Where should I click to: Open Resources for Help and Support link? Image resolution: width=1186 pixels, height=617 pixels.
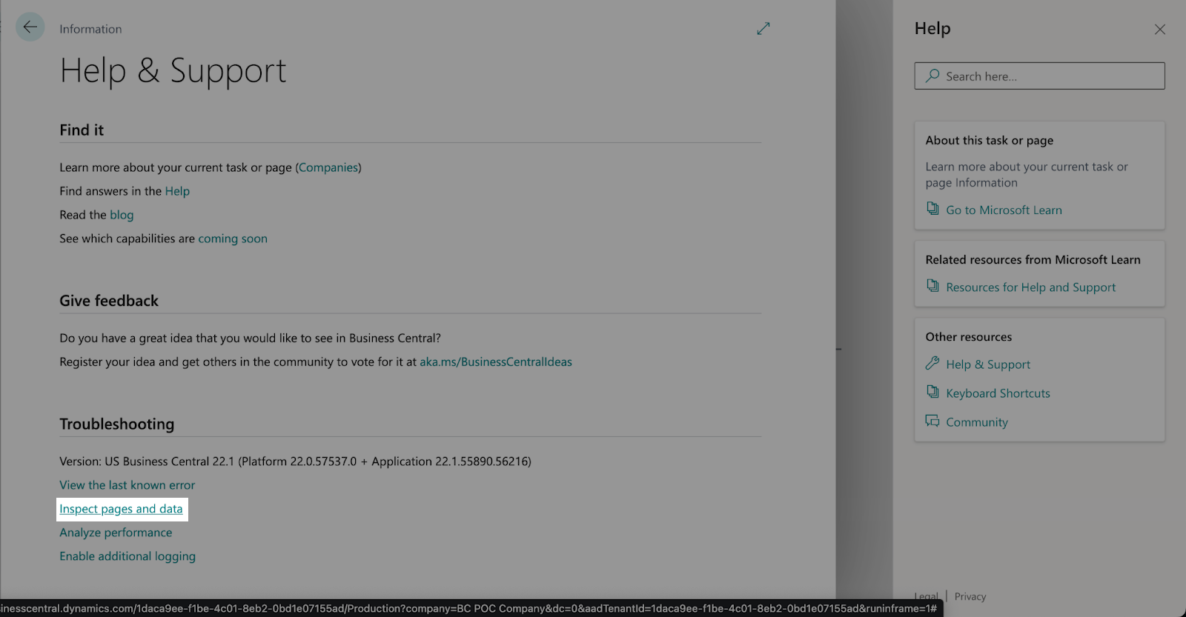click(x=1030, y=287)
